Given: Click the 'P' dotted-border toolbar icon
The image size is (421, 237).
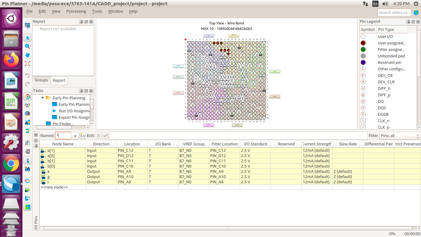Looking at the screenshot, I should pos(27,143).
